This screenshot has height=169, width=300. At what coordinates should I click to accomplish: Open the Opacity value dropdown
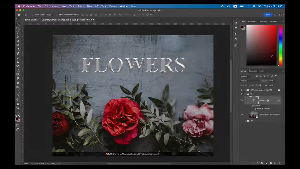[275, 81]
